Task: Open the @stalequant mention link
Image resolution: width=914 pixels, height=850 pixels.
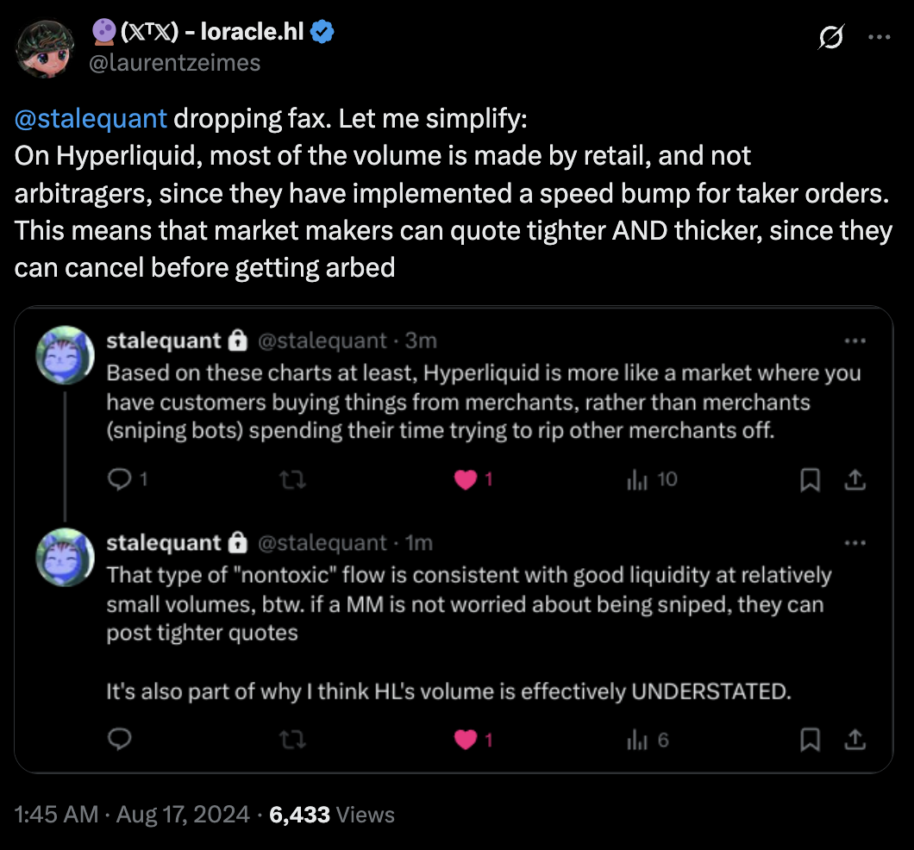Action: 89,118
